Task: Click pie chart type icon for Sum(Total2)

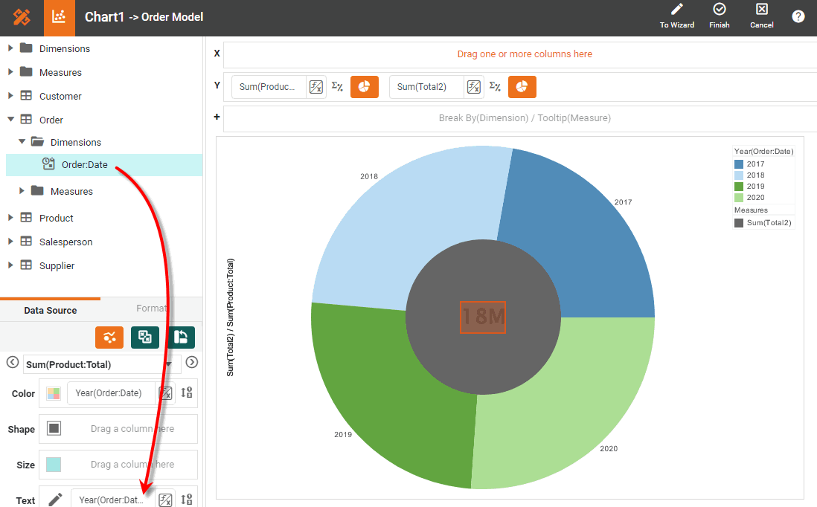Action: [x=522, y=87]
